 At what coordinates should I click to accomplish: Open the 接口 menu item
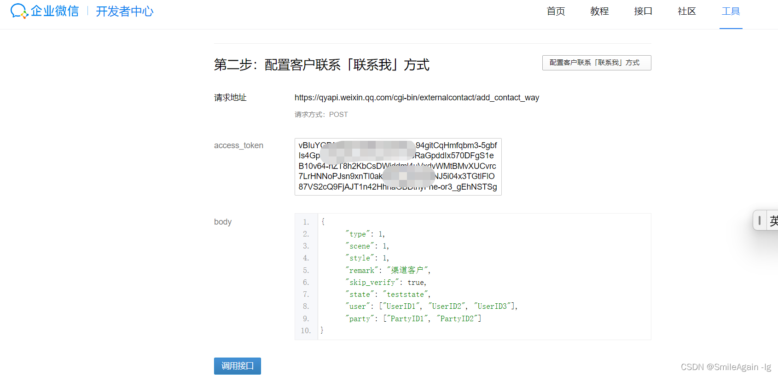point(643,12)
